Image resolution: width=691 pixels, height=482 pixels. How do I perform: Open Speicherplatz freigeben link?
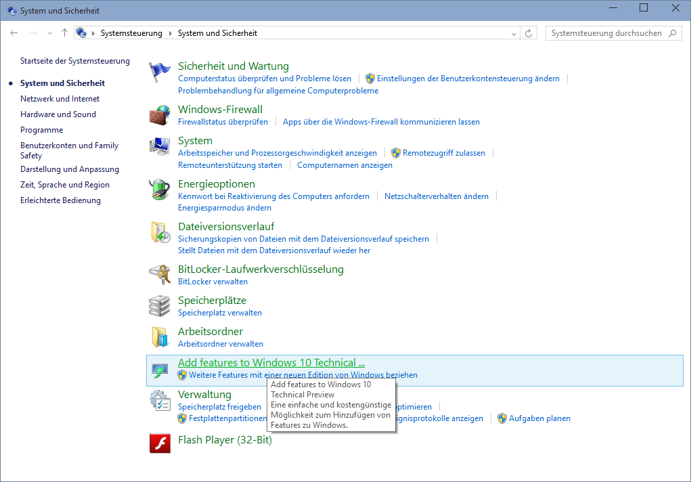pyautogui.click(x=219, y=407)
